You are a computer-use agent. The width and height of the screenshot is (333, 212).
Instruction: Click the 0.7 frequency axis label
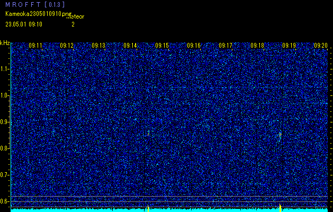(4, 175)
